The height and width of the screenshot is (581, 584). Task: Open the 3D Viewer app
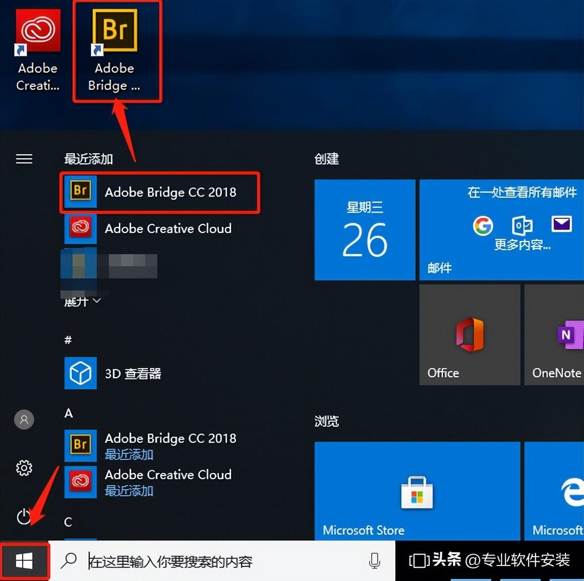click(x=160, y=373)
